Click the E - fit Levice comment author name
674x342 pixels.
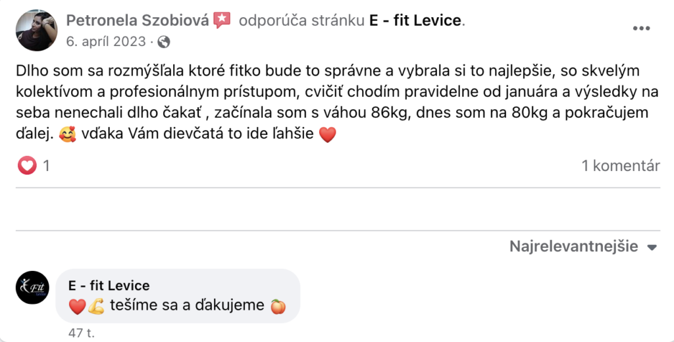[x=109, y=285]
